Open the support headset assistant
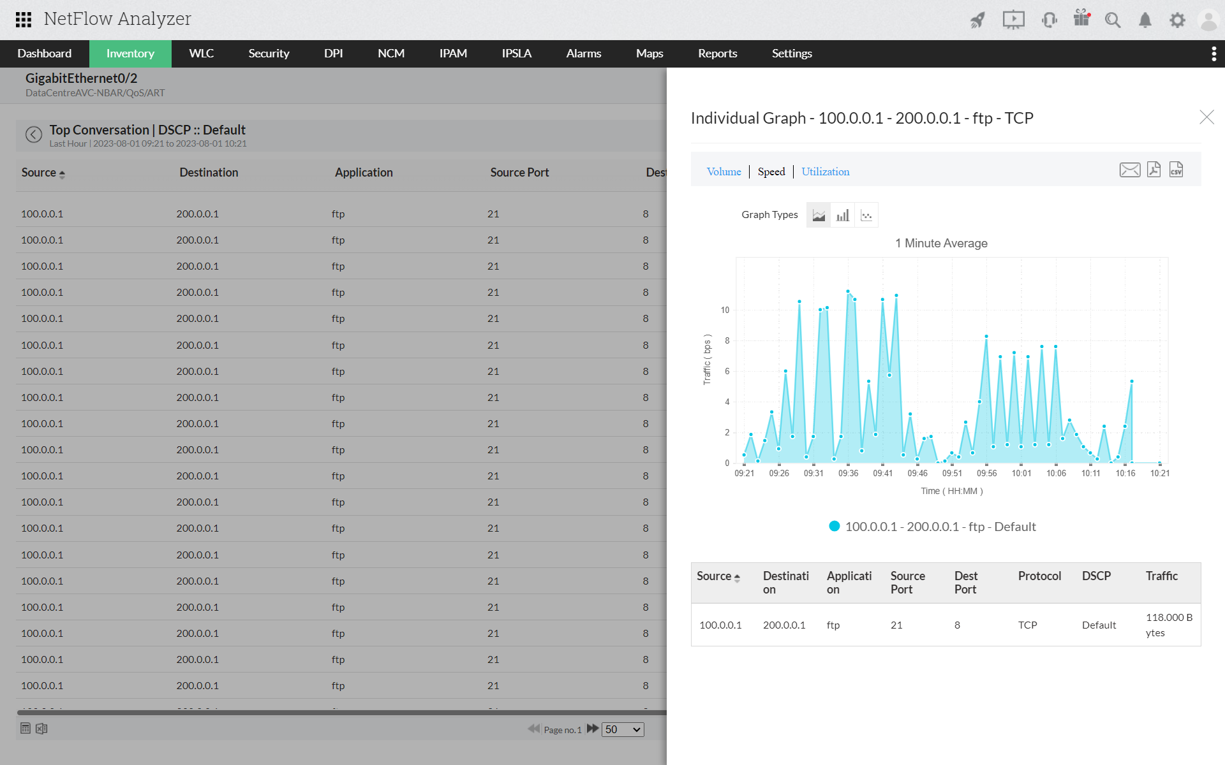1225x765 pixels. (x=1049, y=20)
